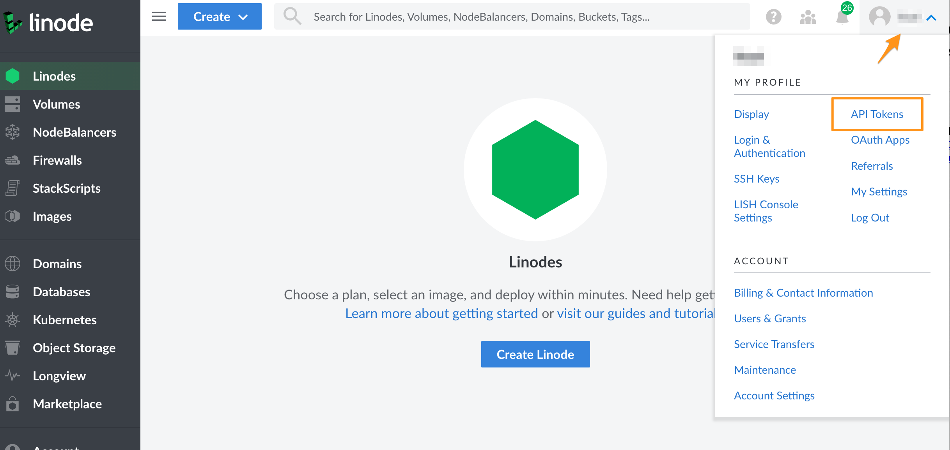950x450 pixels.
Task: Select the Volumes sidebar icon
Action: pyautogui.click(x=12, y=104)
